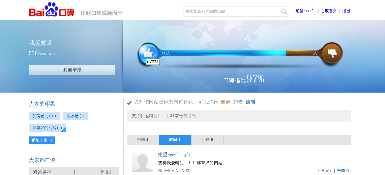Viewport: 385px width, 175px height.
Task: Sort comments by 时间 tab
Action: click(175, 140)
